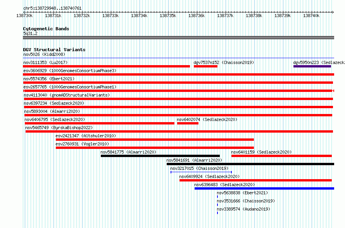345x228 pixels.
Task: Click the red nsv3111353 variant bar
Action: pos(107,66)
